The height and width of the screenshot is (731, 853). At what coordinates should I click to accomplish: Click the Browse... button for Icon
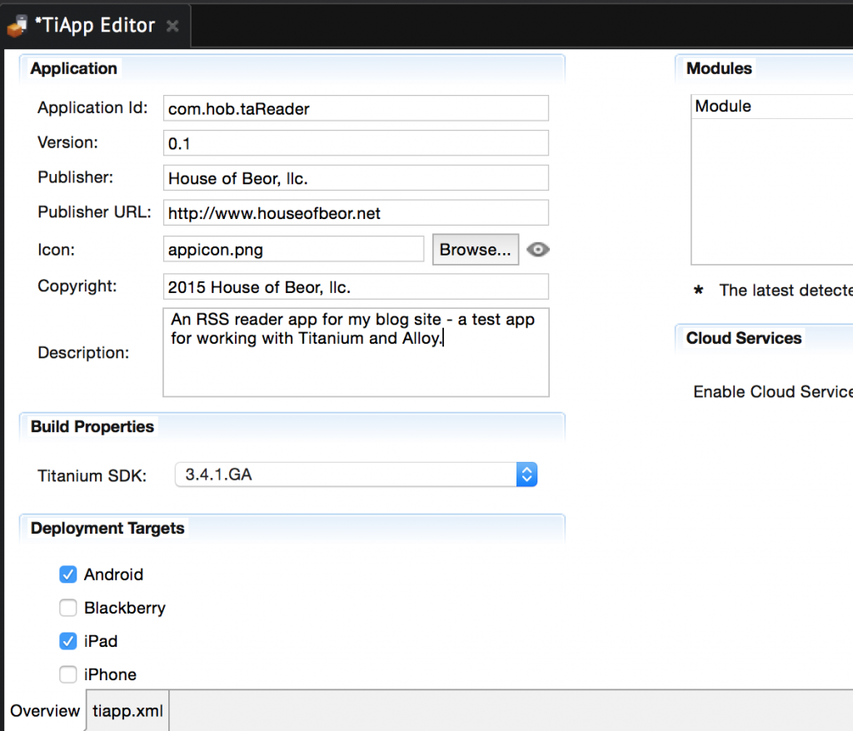[x=476, y=250]
